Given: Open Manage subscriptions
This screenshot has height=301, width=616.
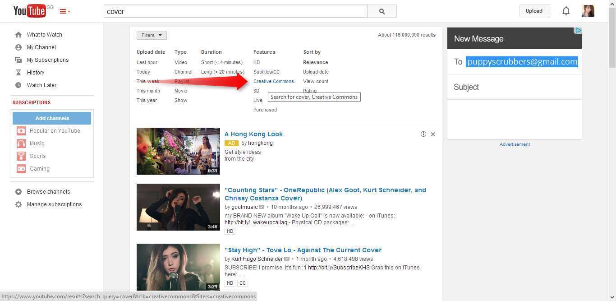Looking at the screenshot, I should pyautogui.click(x=54, y=204).
